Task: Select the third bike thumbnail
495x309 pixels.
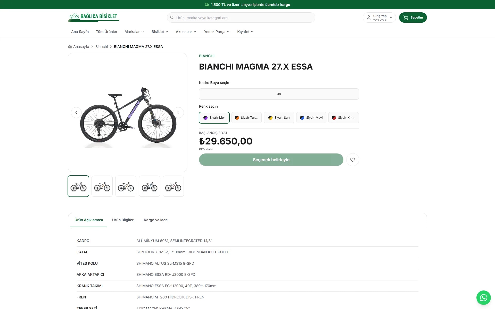Action: point(126,186)
